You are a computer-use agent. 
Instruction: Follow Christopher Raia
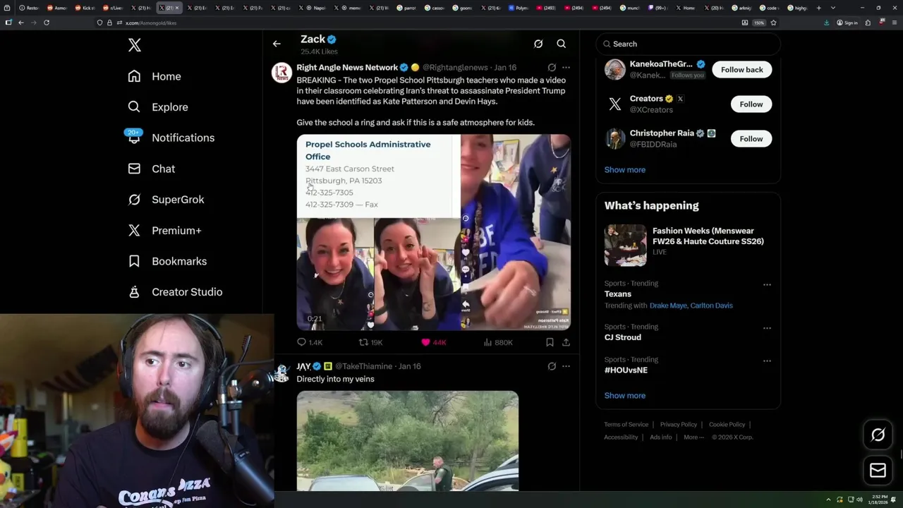751,139
